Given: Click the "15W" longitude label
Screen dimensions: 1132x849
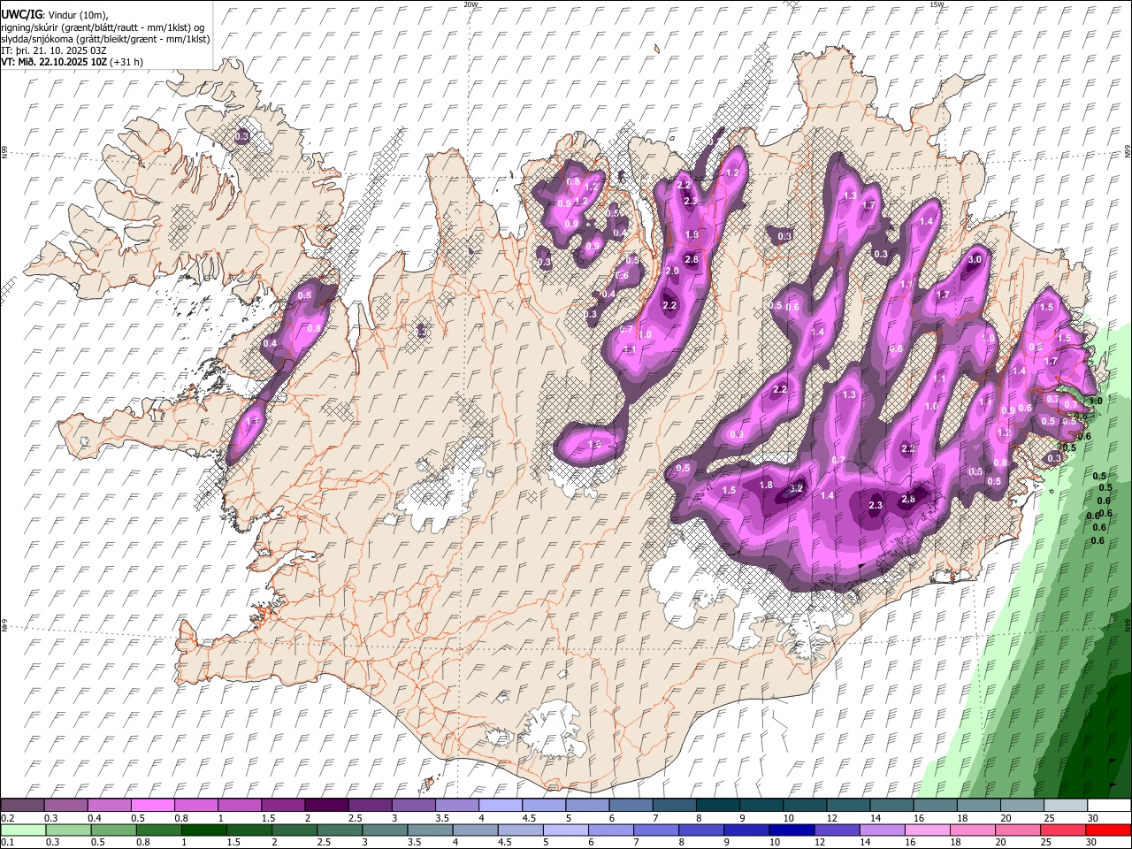Looking at the screenshot, I should (x=936, y=4).
